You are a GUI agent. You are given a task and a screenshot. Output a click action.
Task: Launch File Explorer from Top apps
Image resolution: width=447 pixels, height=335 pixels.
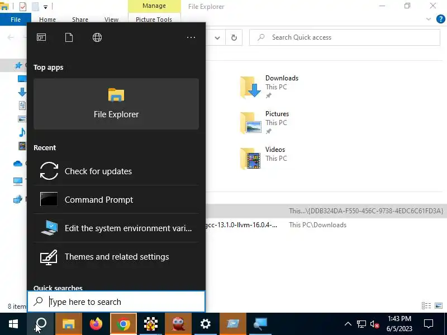(116, 104)
